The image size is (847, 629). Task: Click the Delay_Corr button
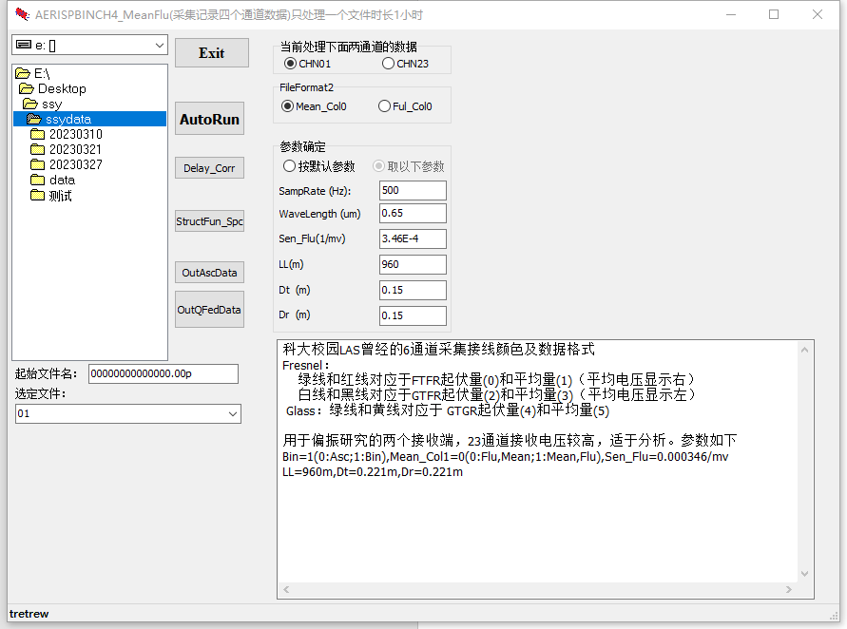point(209,168)
